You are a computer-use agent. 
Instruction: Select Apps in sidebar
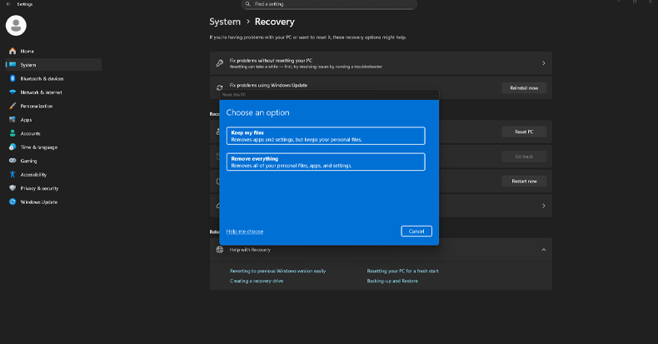point(53,120)
